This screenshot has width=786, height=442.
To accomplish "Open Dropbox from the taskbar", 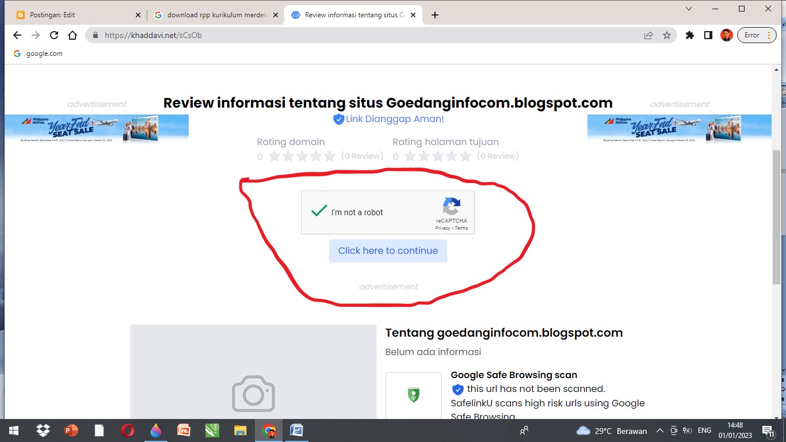I will [43, 430].
